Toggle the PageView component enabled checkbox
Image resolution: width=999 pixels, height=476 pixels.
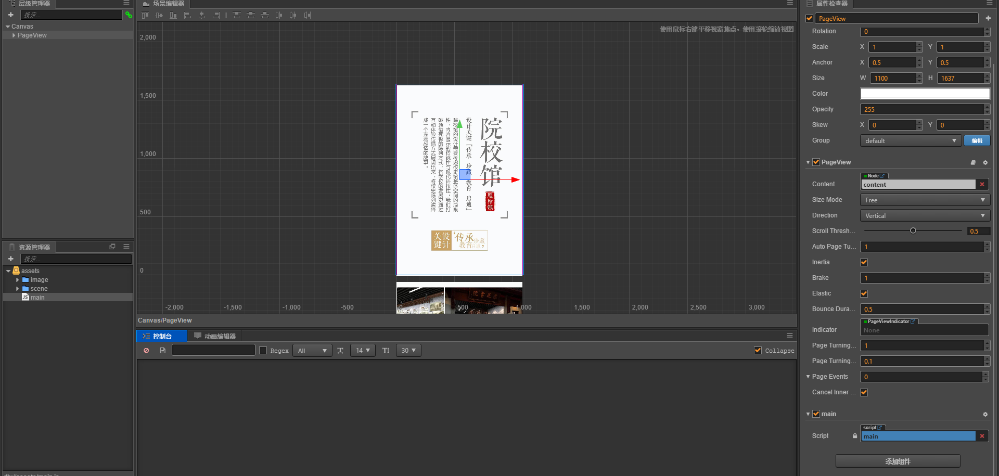point(816,162)
